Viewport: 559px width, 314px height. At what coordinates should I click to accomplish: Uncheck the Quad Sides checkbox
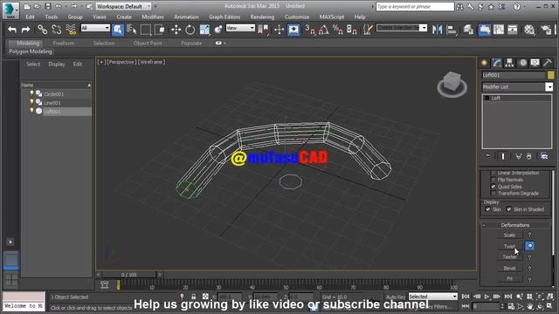[493, 187]
